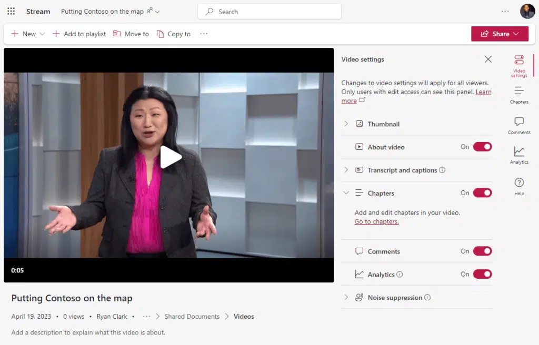This screenshot has width=539, height=345.
Task: Click the Ryan Clark author name
Action: 112,317
